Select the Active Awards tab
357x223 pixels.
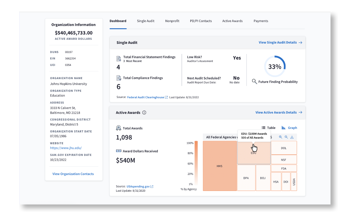[x=233, y=21]
